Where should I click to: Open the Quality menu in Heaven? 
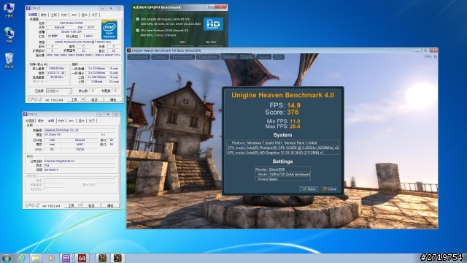pos(247,57)
